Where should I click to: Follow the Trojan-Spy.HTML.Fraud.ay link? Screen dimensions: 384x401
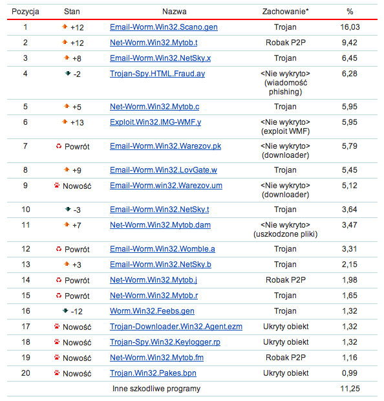pyautogui.click(x=158, y=74)
